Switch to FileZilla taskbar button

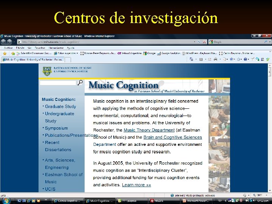[x=165, y=201]
